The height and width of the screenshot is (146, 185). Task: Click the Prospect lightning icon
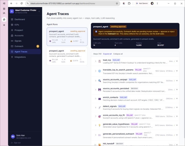[x=12, y=30]
